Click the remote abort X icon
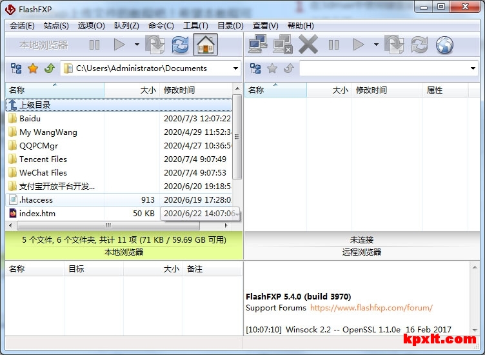This screenshot has width=485, height=355. 308,45
